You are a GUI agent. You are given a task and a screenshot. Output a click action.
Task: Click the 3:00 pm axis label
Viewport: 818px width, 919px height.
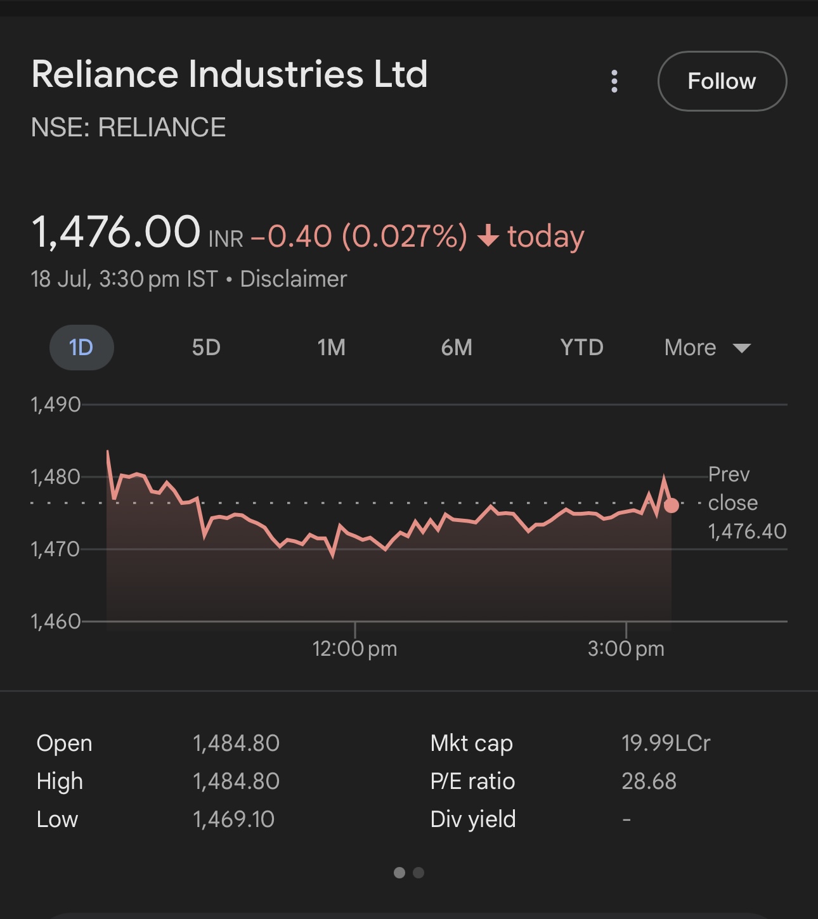pos(626,649)
